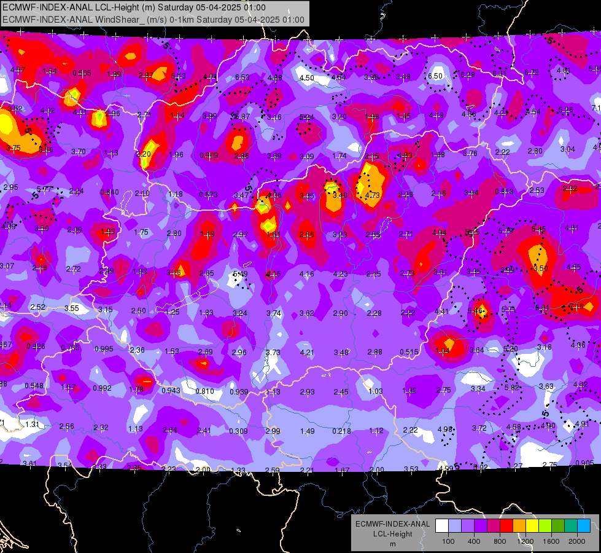Click the wind shear value 0.992
601x553 pixels.
[102, 388]
